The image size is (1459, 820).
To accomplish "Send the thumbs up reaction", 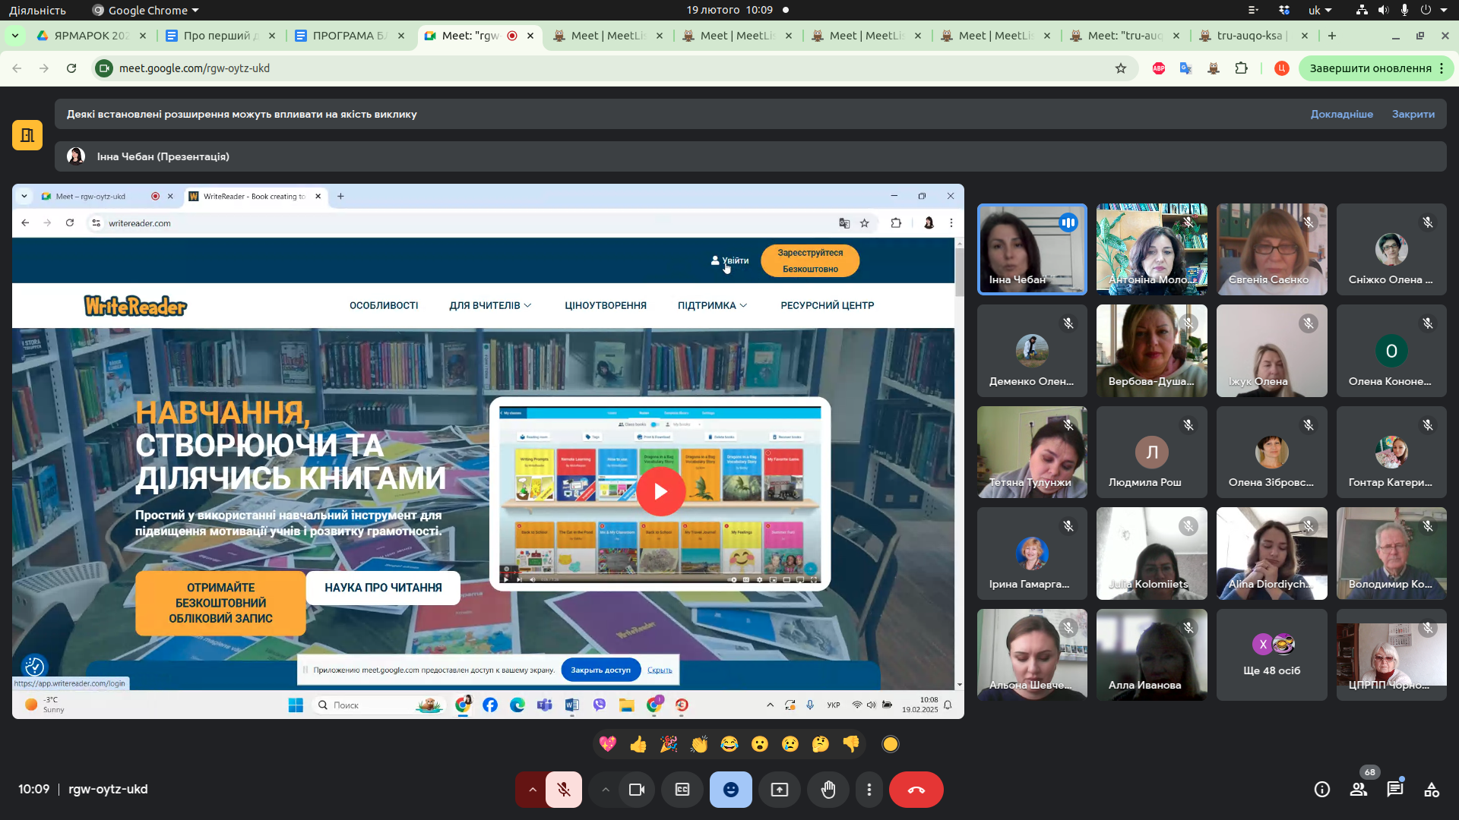I will (638, 744).
